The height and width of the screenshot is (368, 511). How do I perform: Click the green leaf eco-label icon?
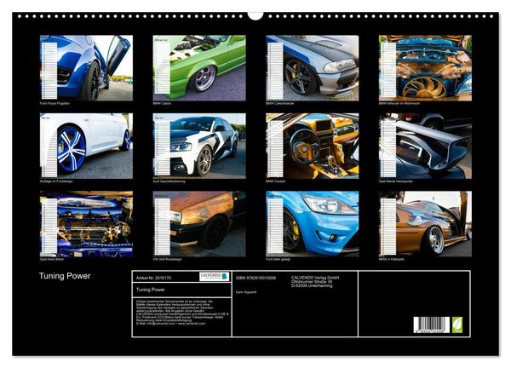[457, 325]
